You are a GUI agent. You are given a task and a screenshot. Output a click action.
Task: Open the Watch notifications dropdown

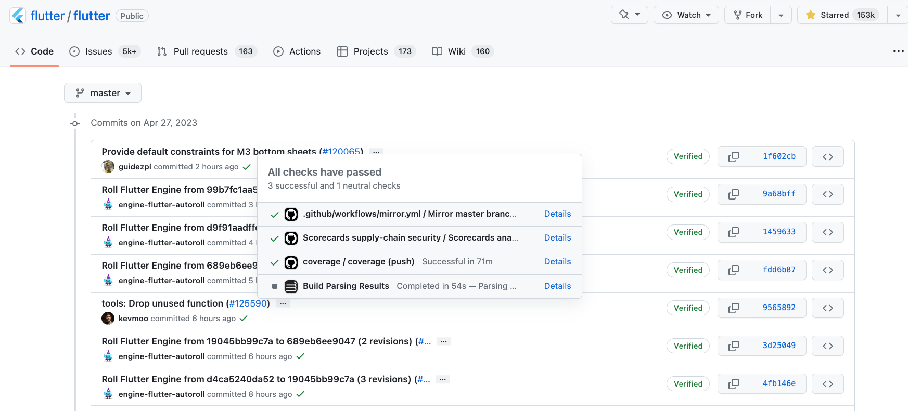pos(686,15)
